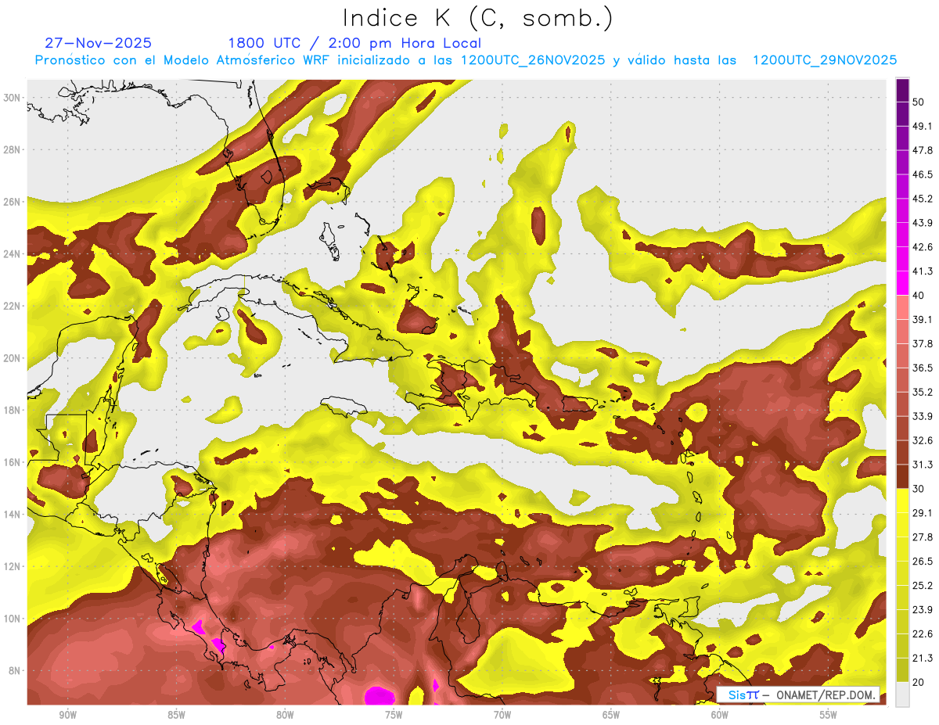Image resolution: width=939 pixels, height=725 pixels.
Task: Click the '1800 UTC / 2:00 pm Hora Local' time label
Action: 354,43
